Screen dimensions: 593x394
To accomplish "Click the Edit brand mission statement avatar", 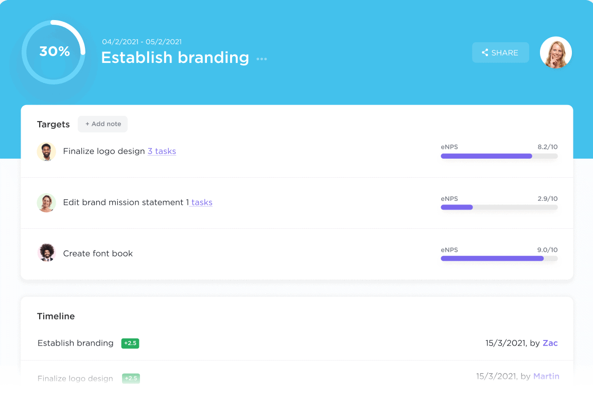I will (x=46, y=202).
